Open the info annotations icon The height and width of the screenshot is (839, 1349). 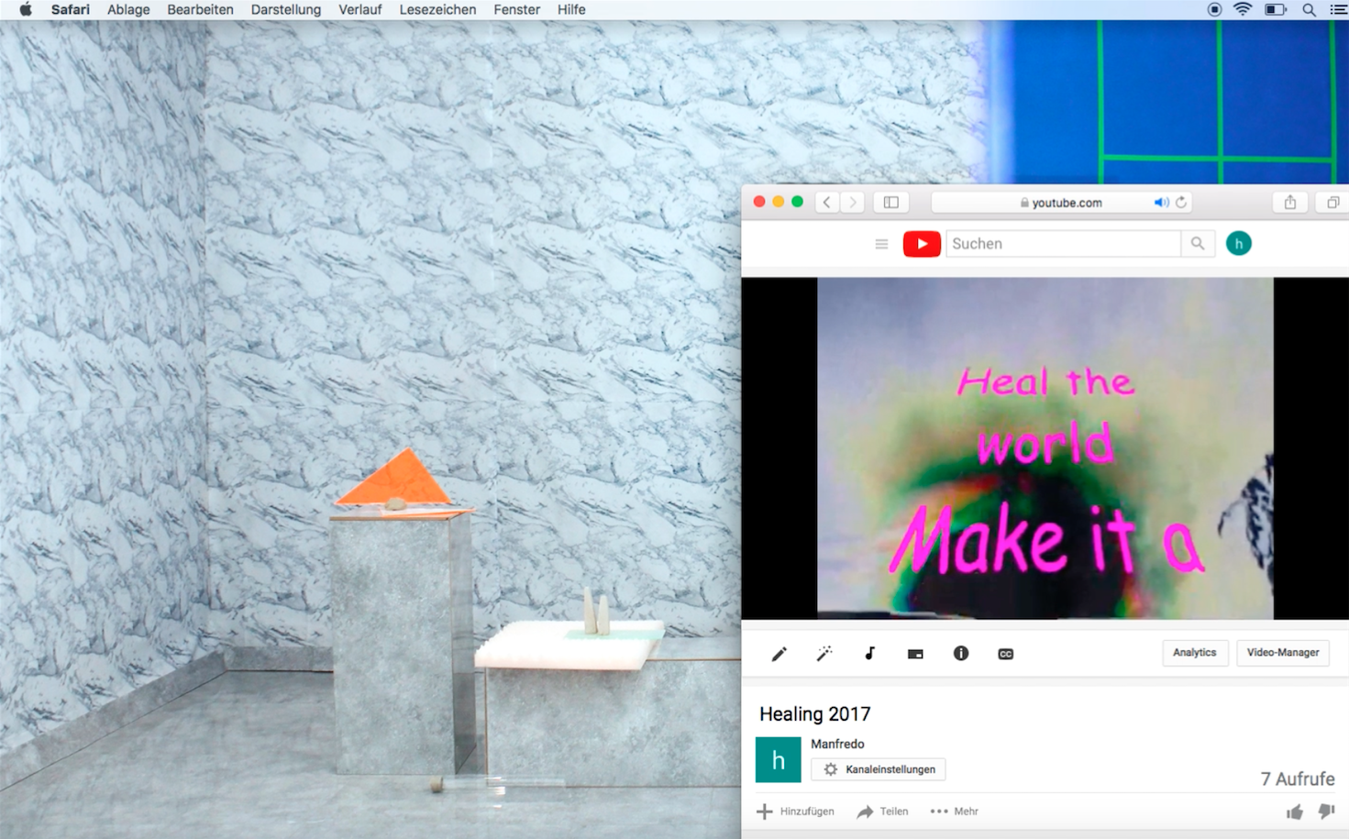[960, 653]
